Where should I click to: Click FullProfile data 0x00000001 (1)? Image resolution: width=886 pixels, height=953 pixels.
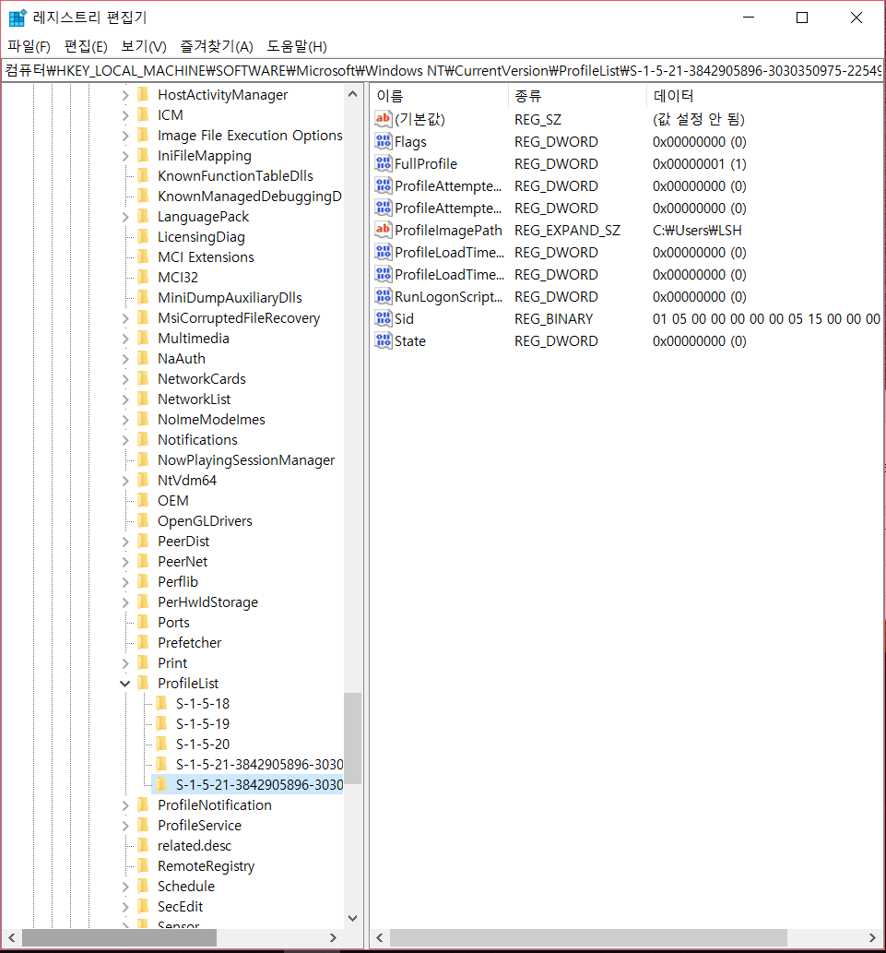[700, 163]
